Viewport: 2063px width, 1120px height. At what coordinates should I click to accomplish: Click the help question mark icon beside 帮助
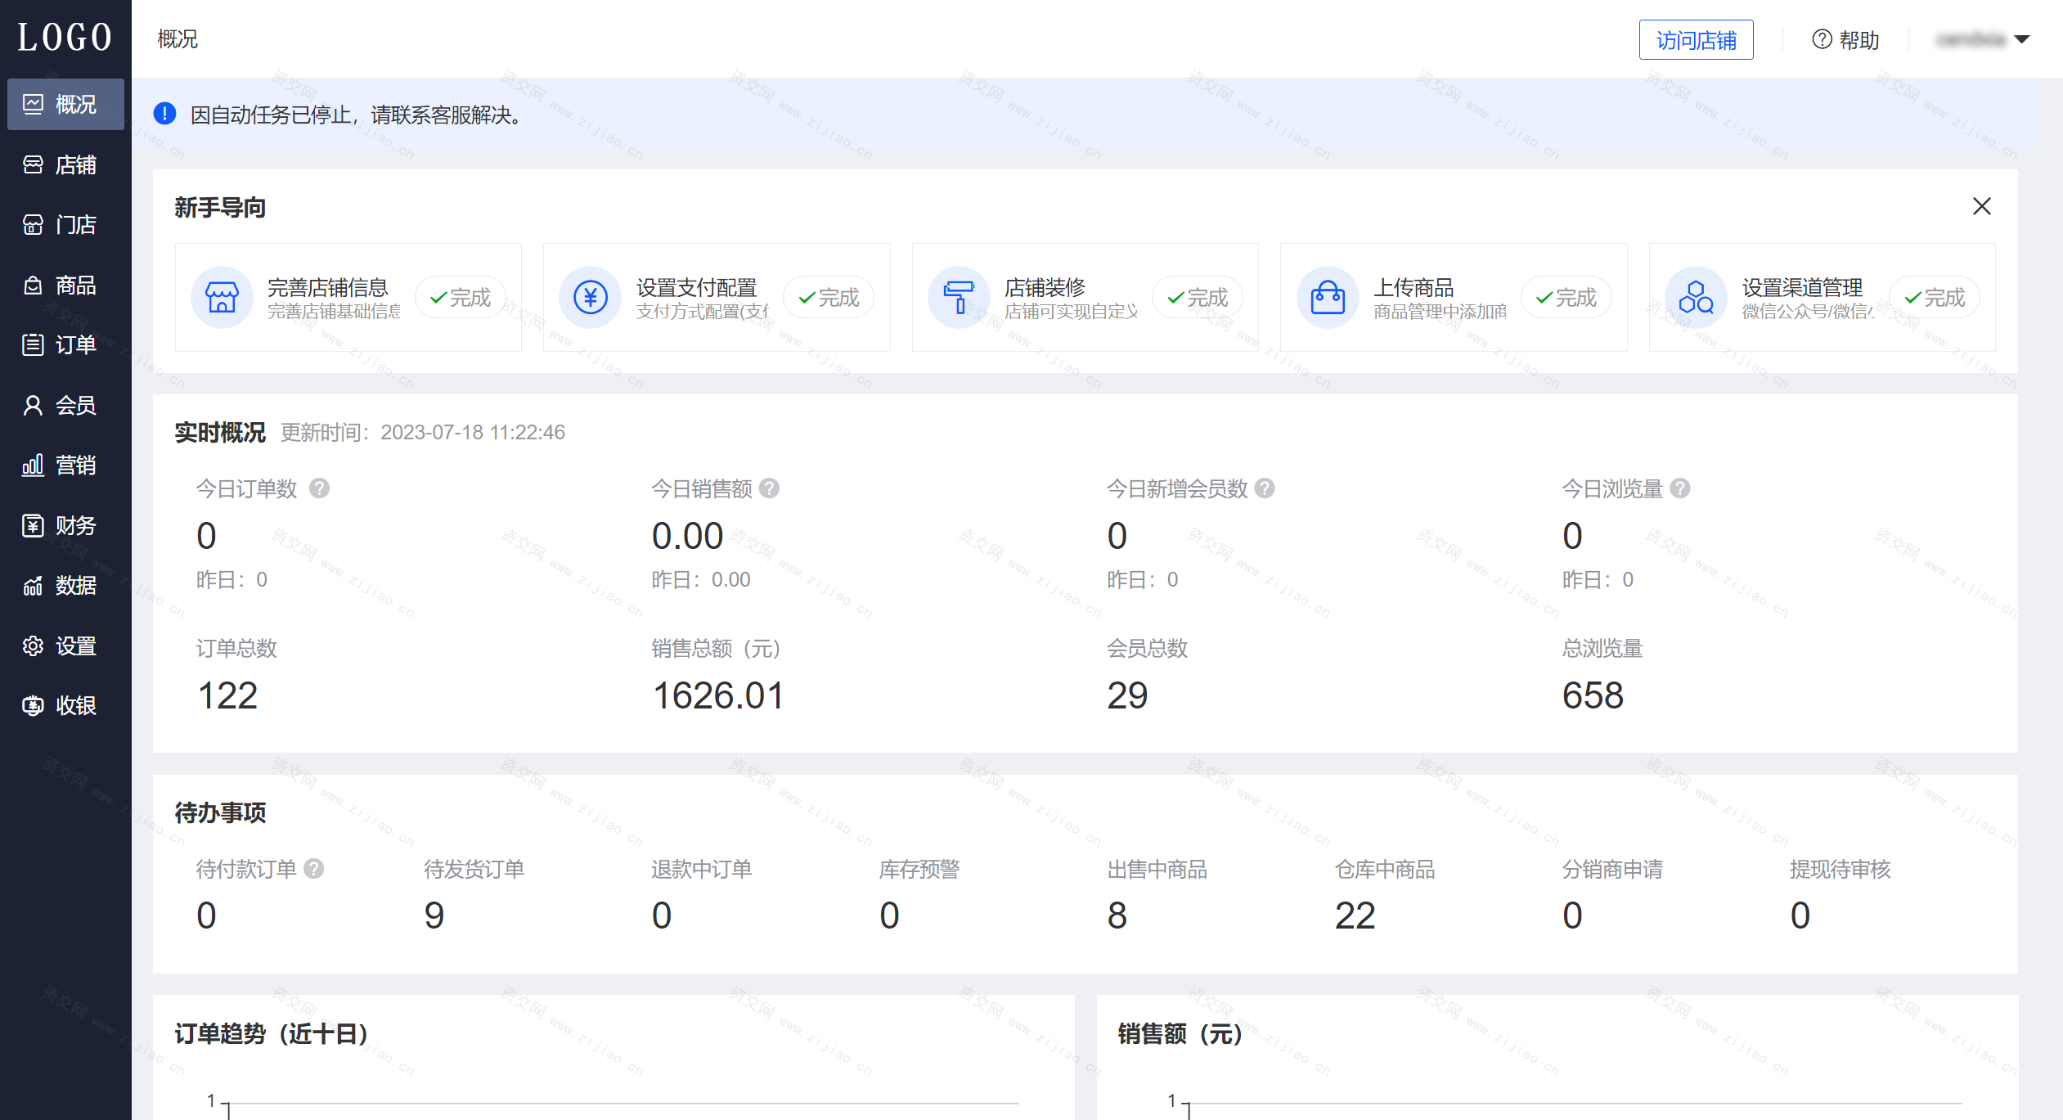click(x=1822, y=39)
